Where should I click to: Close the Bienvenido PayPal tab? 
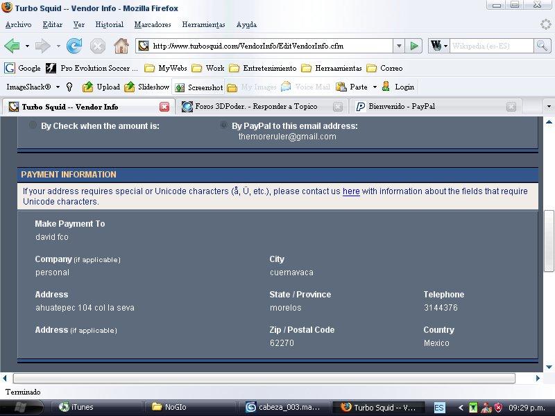point(511,107)
